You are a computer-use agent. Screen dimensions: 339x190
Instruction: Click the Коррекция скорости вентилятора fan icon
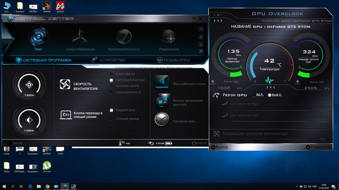click(217, 134)
